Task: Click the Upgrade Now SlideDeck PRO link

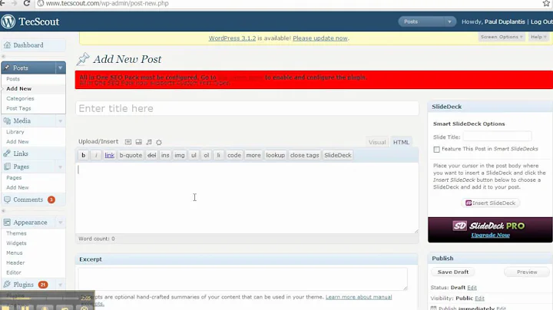Action: click(490, 235)
